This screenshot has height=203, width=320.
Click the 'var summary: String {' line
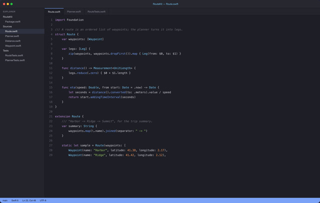79,126
